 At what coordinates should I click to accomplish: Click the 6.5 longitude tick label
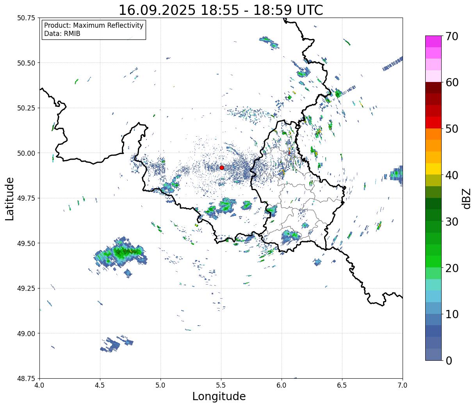point(342,385)
